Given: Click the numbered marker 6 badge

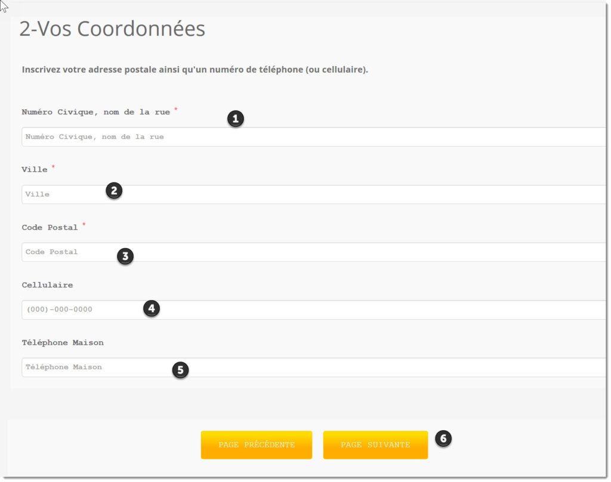Looking at the screenshot, I should 443,438.
